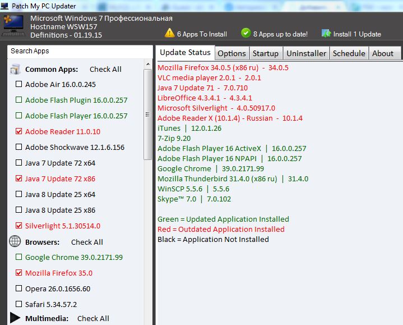This screenshot has height=325, width=403.
Task: Click 8 Apps up to date label
Action: click(280, 34)
